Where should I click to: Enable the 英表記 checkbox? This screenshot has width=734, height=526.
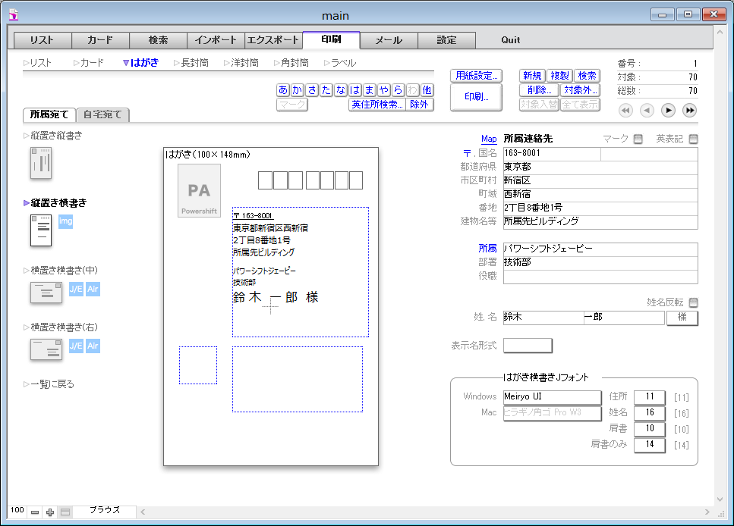click(692, 139)
